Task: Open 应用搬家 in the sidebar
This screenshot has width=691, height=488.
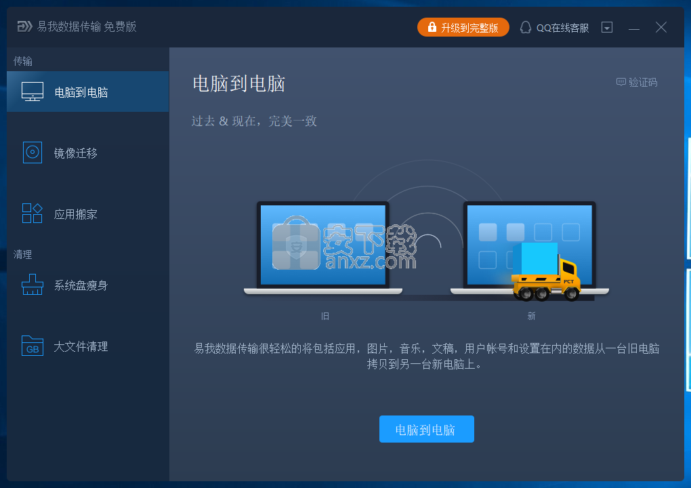Action: [x=87, y=213]
